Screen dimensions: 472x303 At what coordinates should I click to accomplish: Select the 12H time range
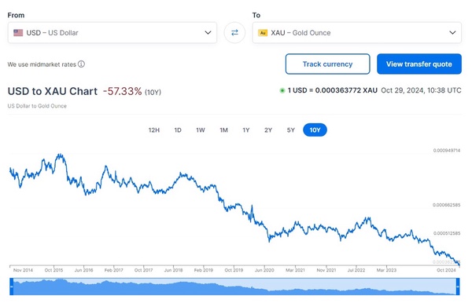point(154,130)
